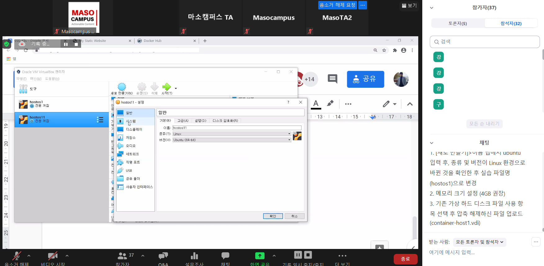This screenshot has height=266, width=544.
Task: Click the green Start (시작) arrow icon
Action: click(167, 87)
